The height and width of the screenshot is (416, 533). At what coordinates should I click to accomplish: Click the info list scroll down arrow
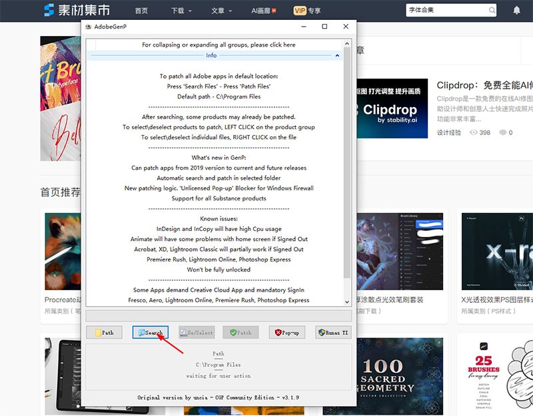point(346,302)
